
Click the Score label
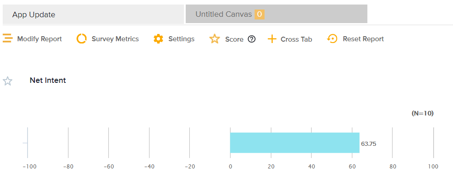click(x=234, y=39)
